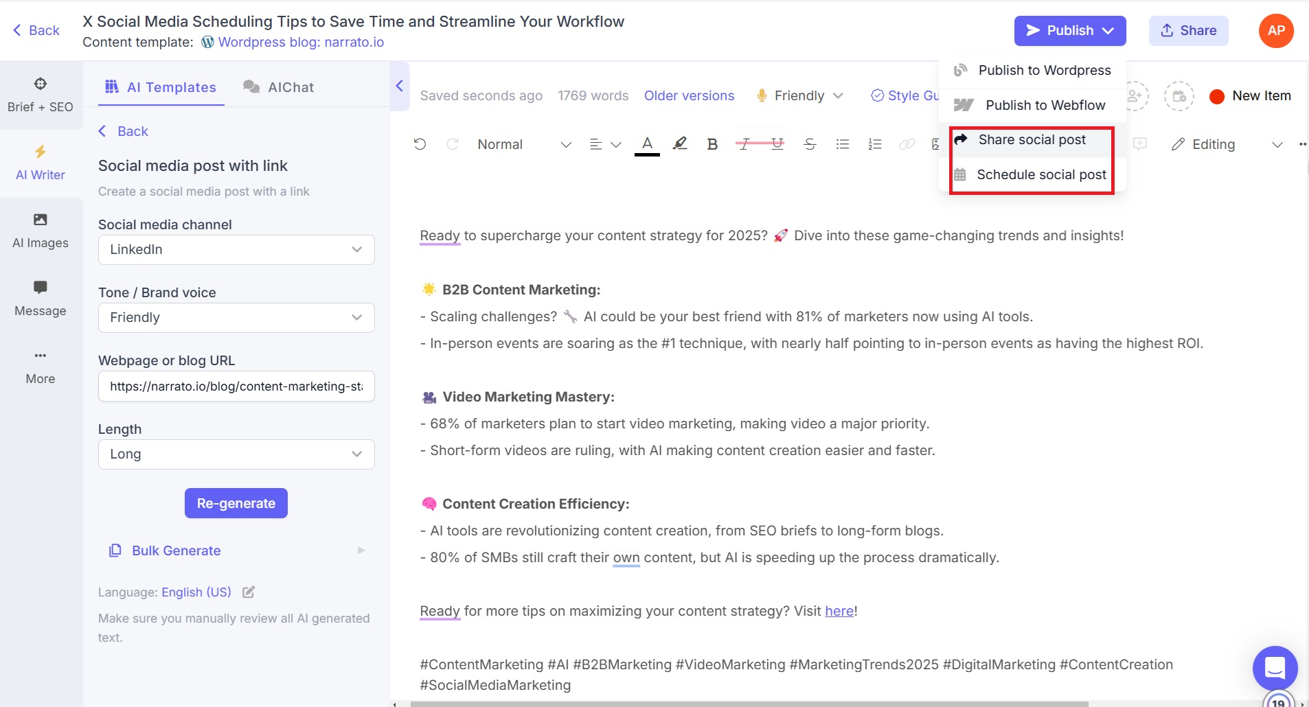
Task: Open the Brief + SEO sidebar panel
Action: pos(41,95)
